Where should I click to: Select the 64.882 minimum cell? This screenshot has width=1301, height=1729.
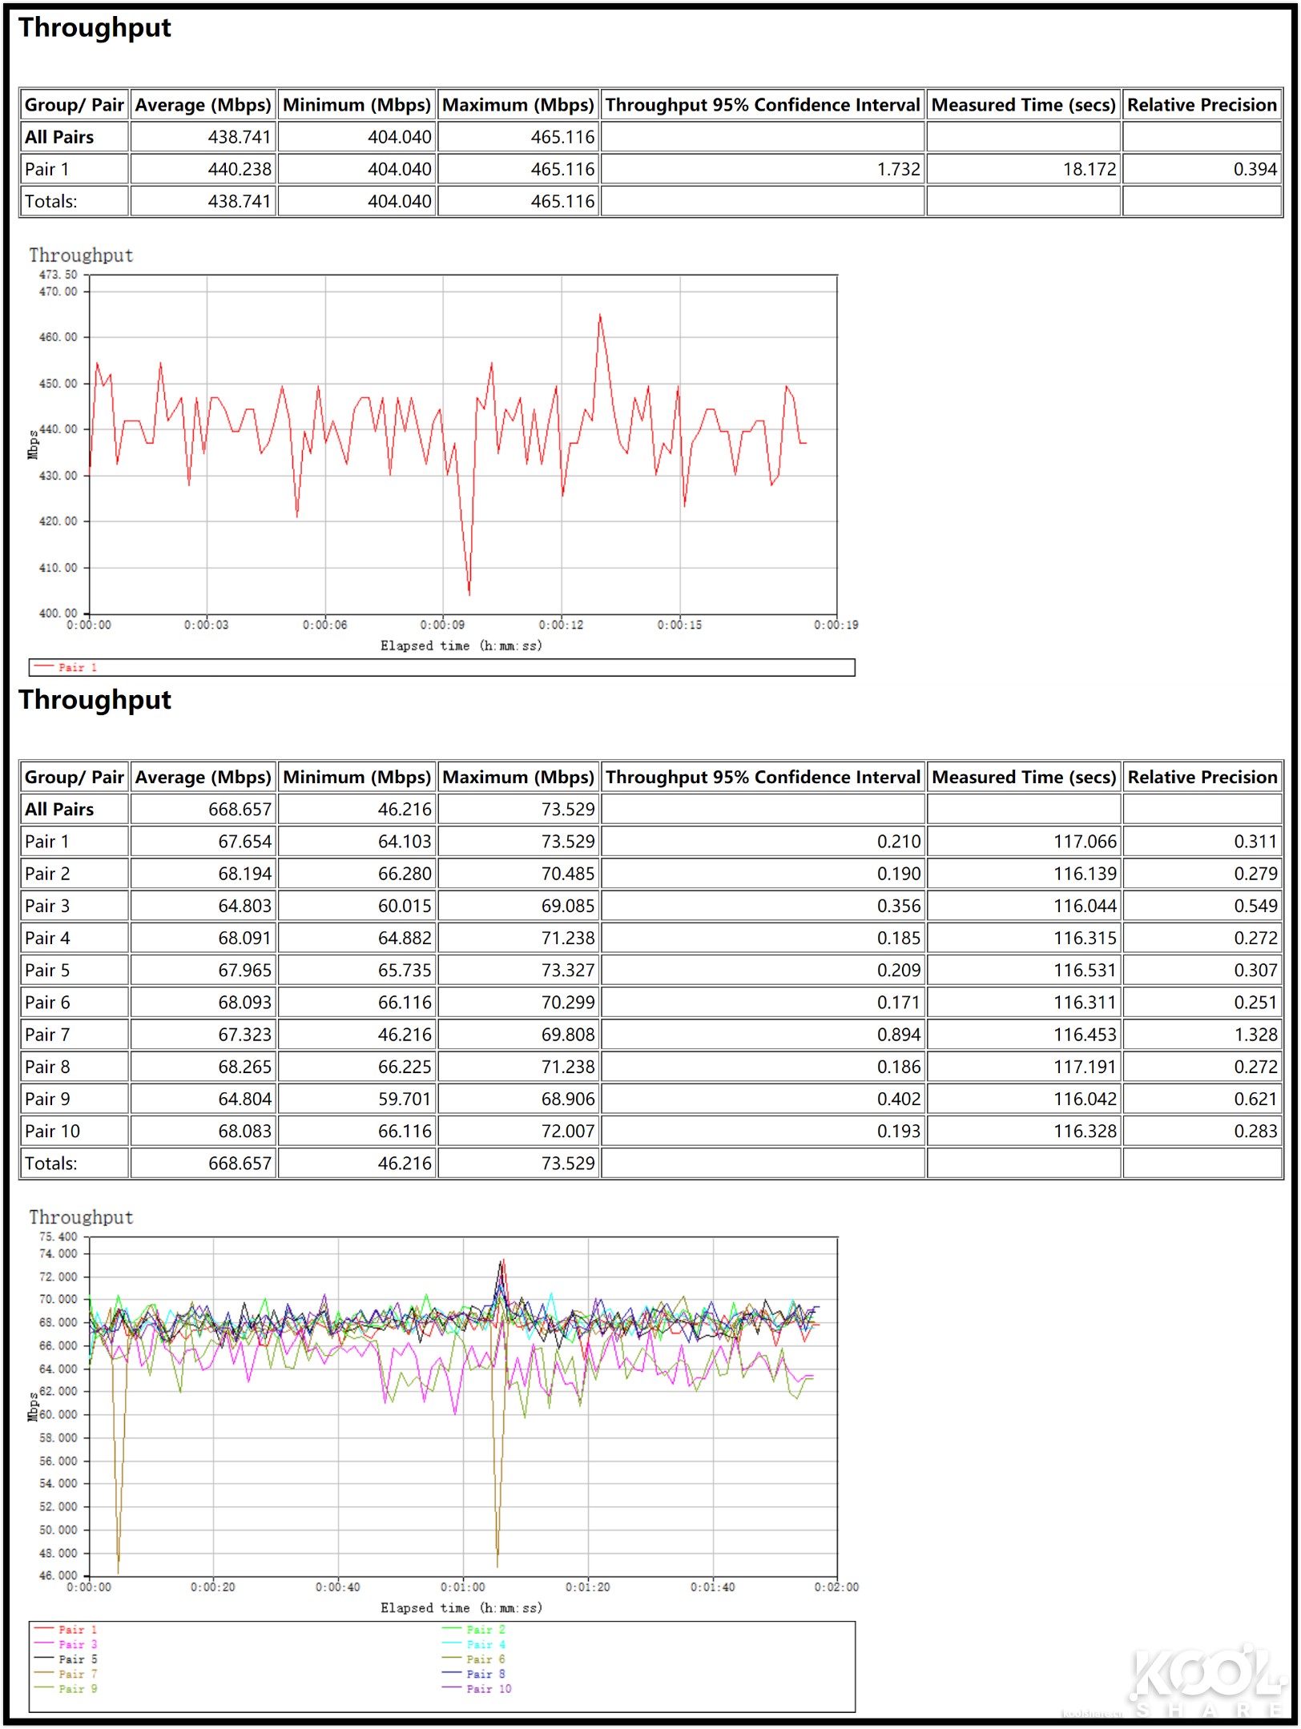[357, 938]
